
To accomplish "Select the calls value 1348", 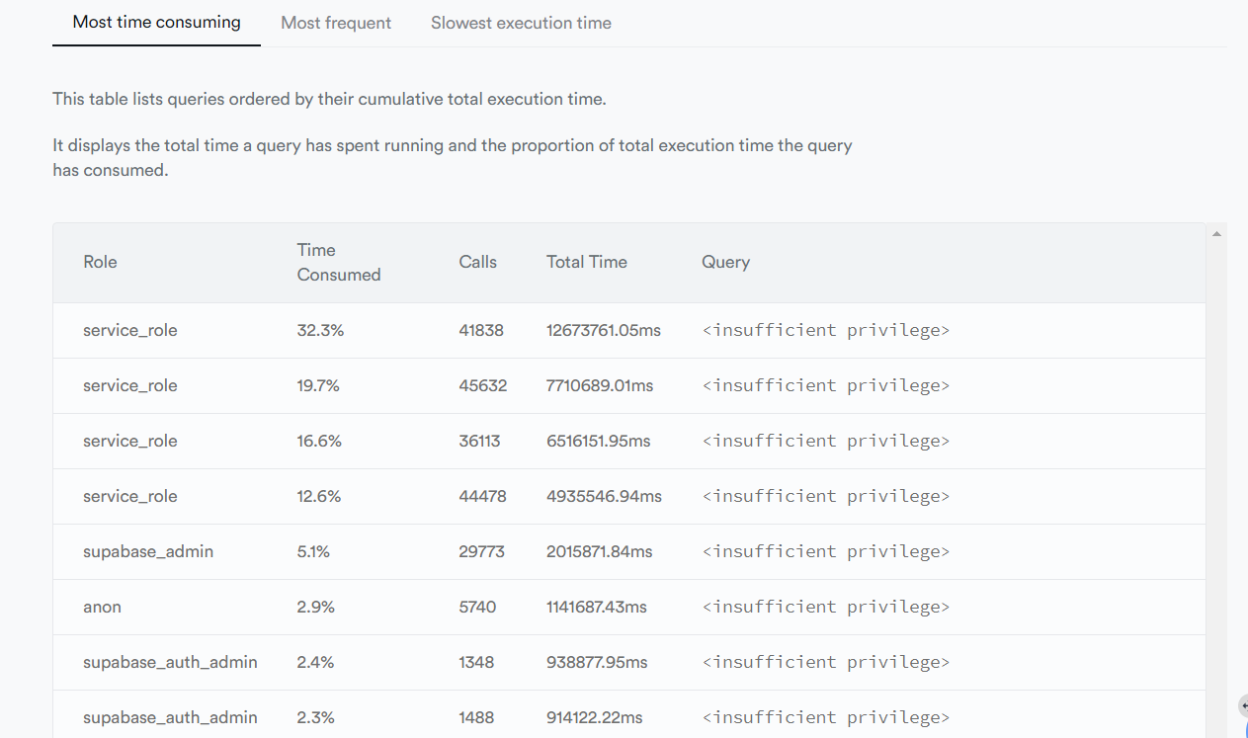I will 476,662.
